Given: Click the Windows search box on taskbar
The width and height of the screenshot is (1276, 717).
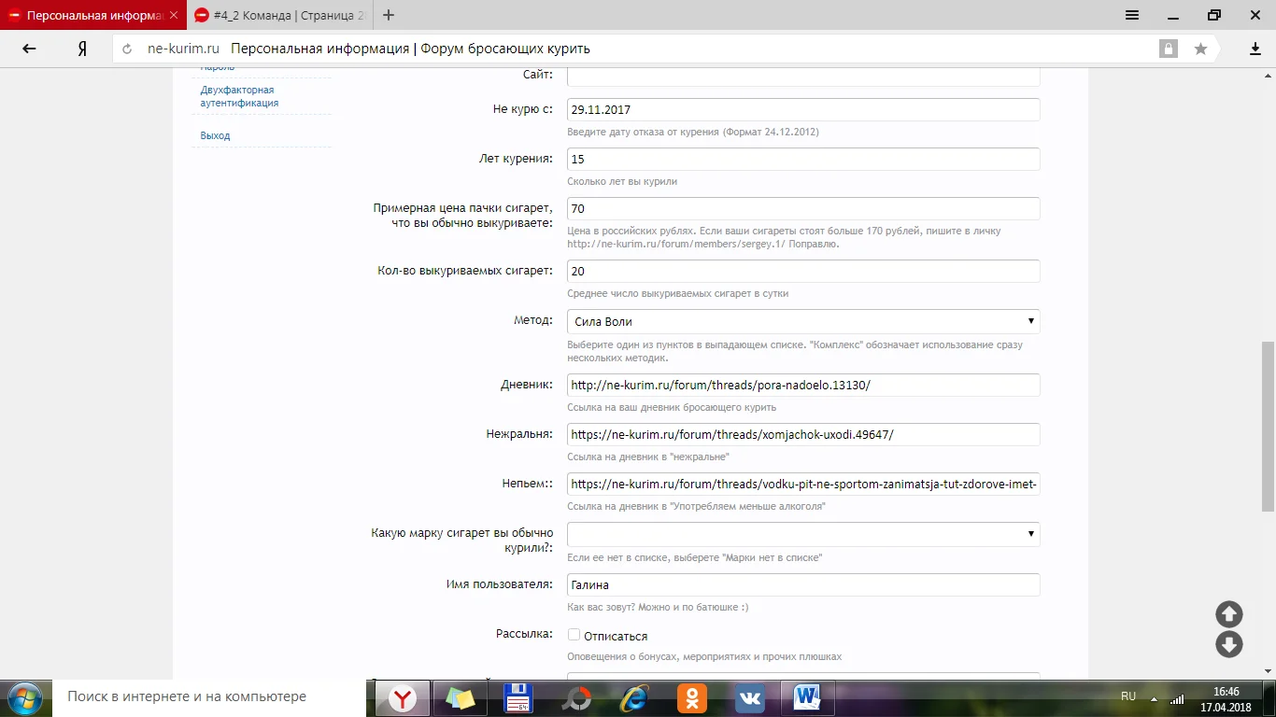Looking at the screenshot, I should (x=210, y=696).
